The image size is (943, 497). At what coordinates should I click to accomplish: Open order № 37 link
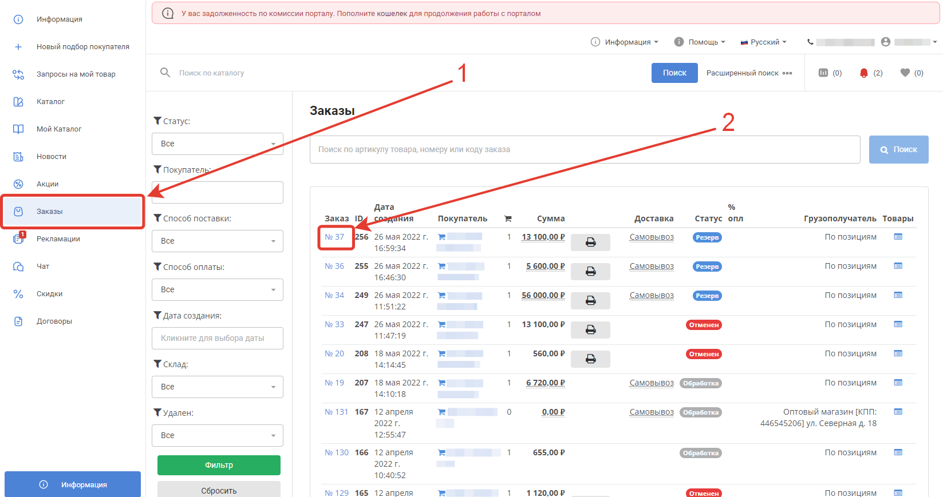tap(334, 237)
